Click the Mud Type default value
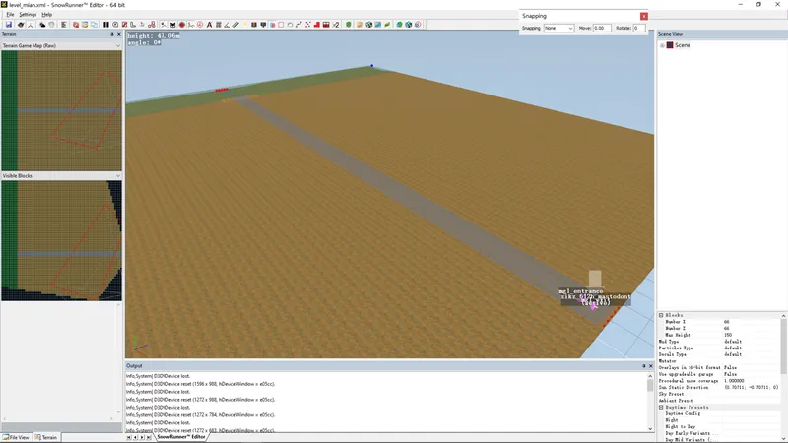The width and height of the screenshot is (788, 443). [x=732, y=341]
